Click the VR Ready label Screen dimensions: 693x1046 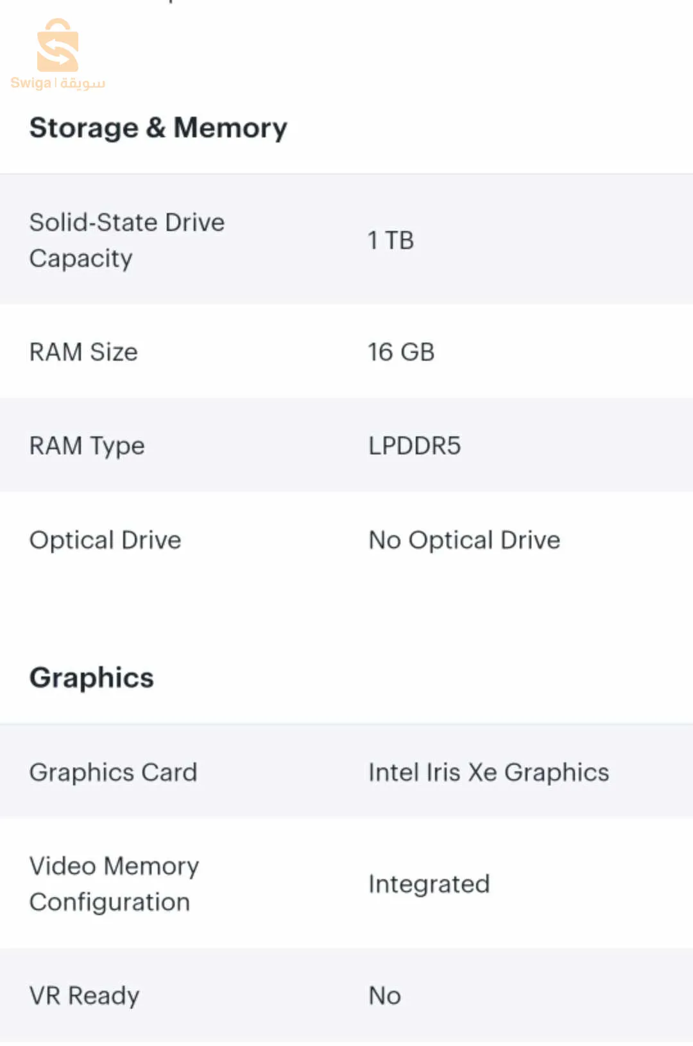point(84,996)
